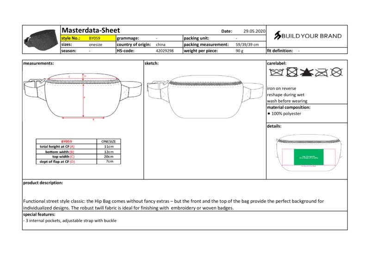Image resolution: width=370 pixels, height=262 pixels.
Task: Click the do-not-bleach triangle symbol
Action: [x=307, y=72]
